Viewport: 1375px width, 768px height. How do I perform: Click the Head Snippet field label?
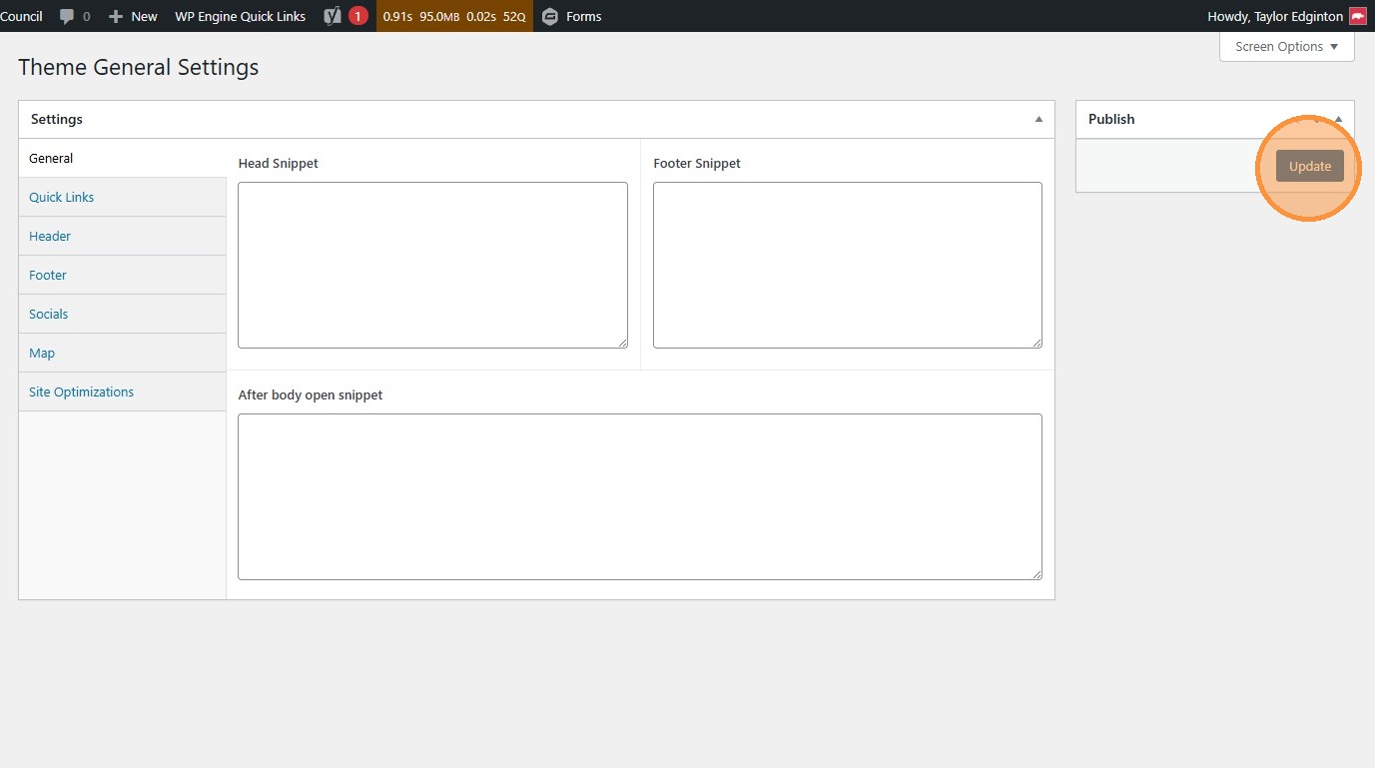(279, 163)
